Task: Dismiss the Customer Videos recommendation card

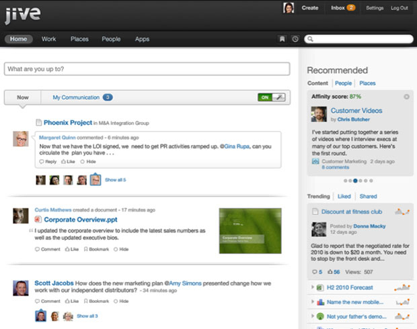Action: click(406, 97)
